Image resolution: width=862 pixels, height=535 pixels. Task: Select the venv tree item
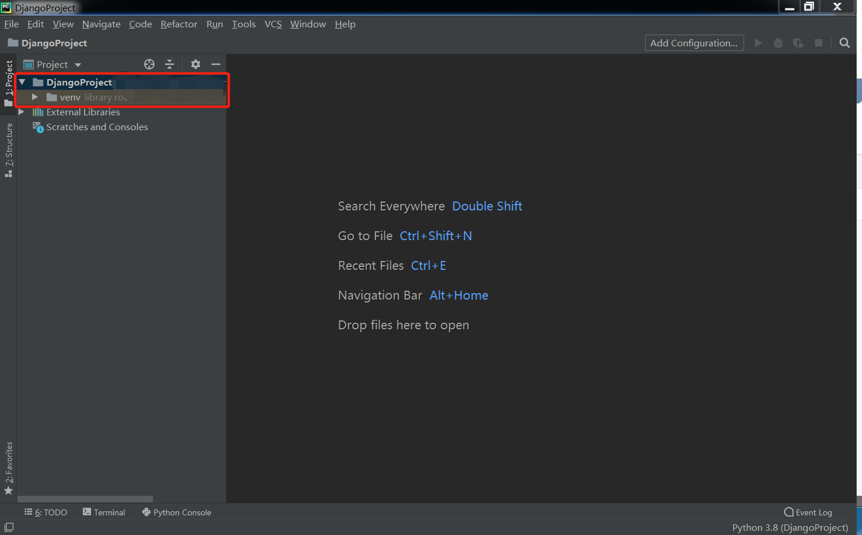tap(123, 97)
